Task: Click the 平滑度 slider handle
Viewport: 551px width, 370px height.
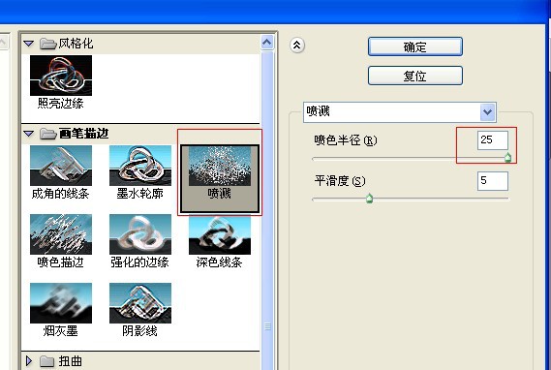Action: tap(369, 199)
